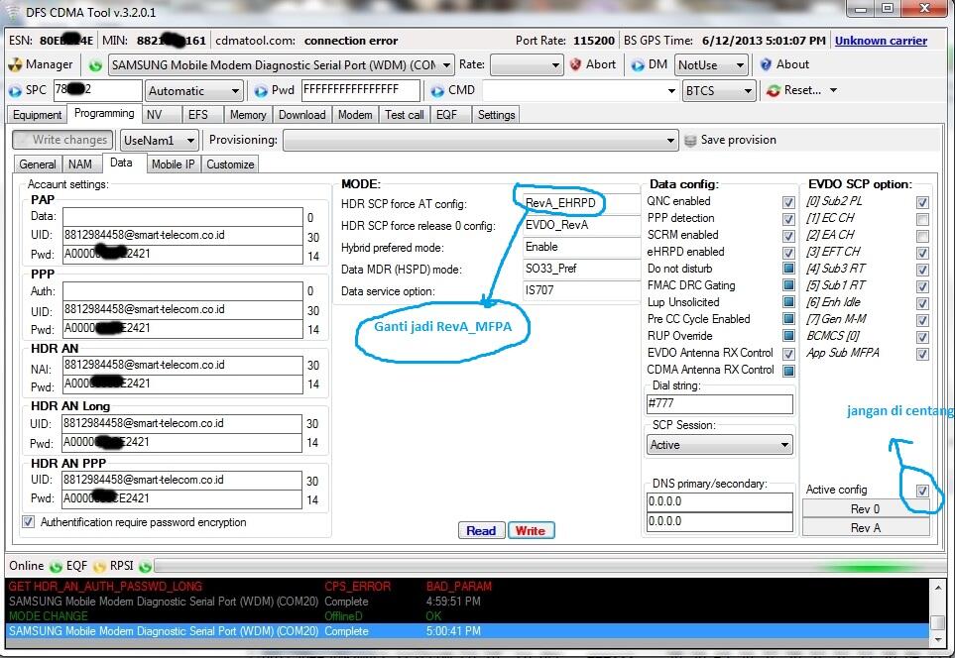Click the Online status green icon
The width and height of the screenshot is (955, 658).
[x=57, y=567]
